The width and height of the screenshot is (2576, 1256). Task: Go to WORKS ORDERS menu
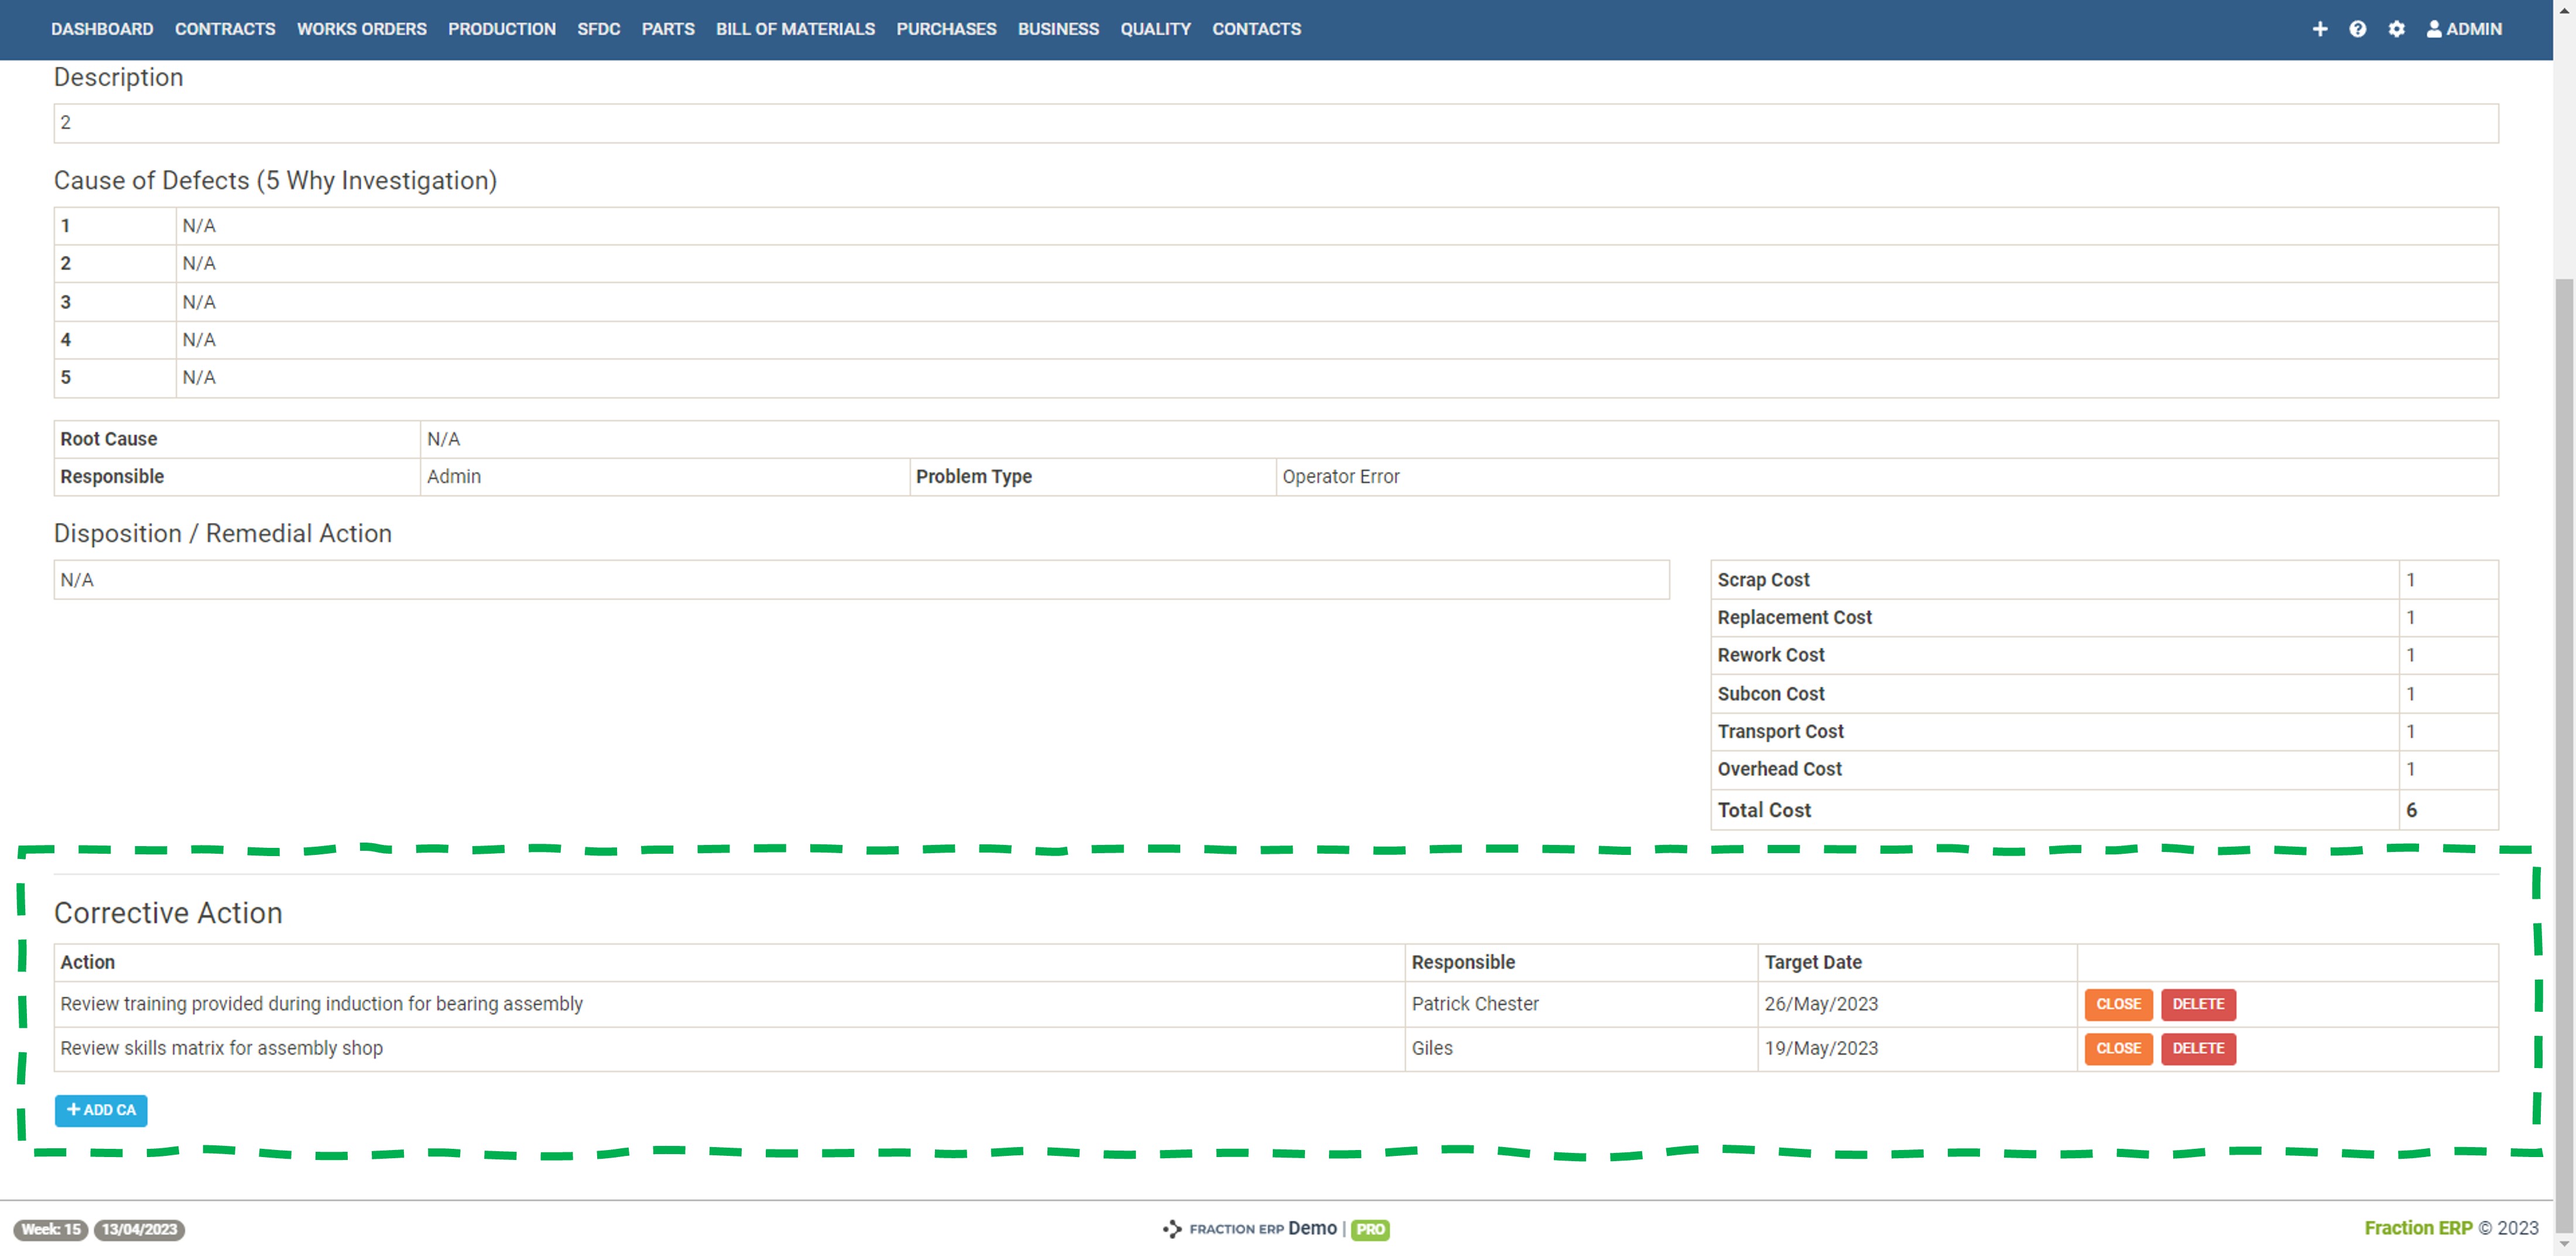[x=361, y=29]
